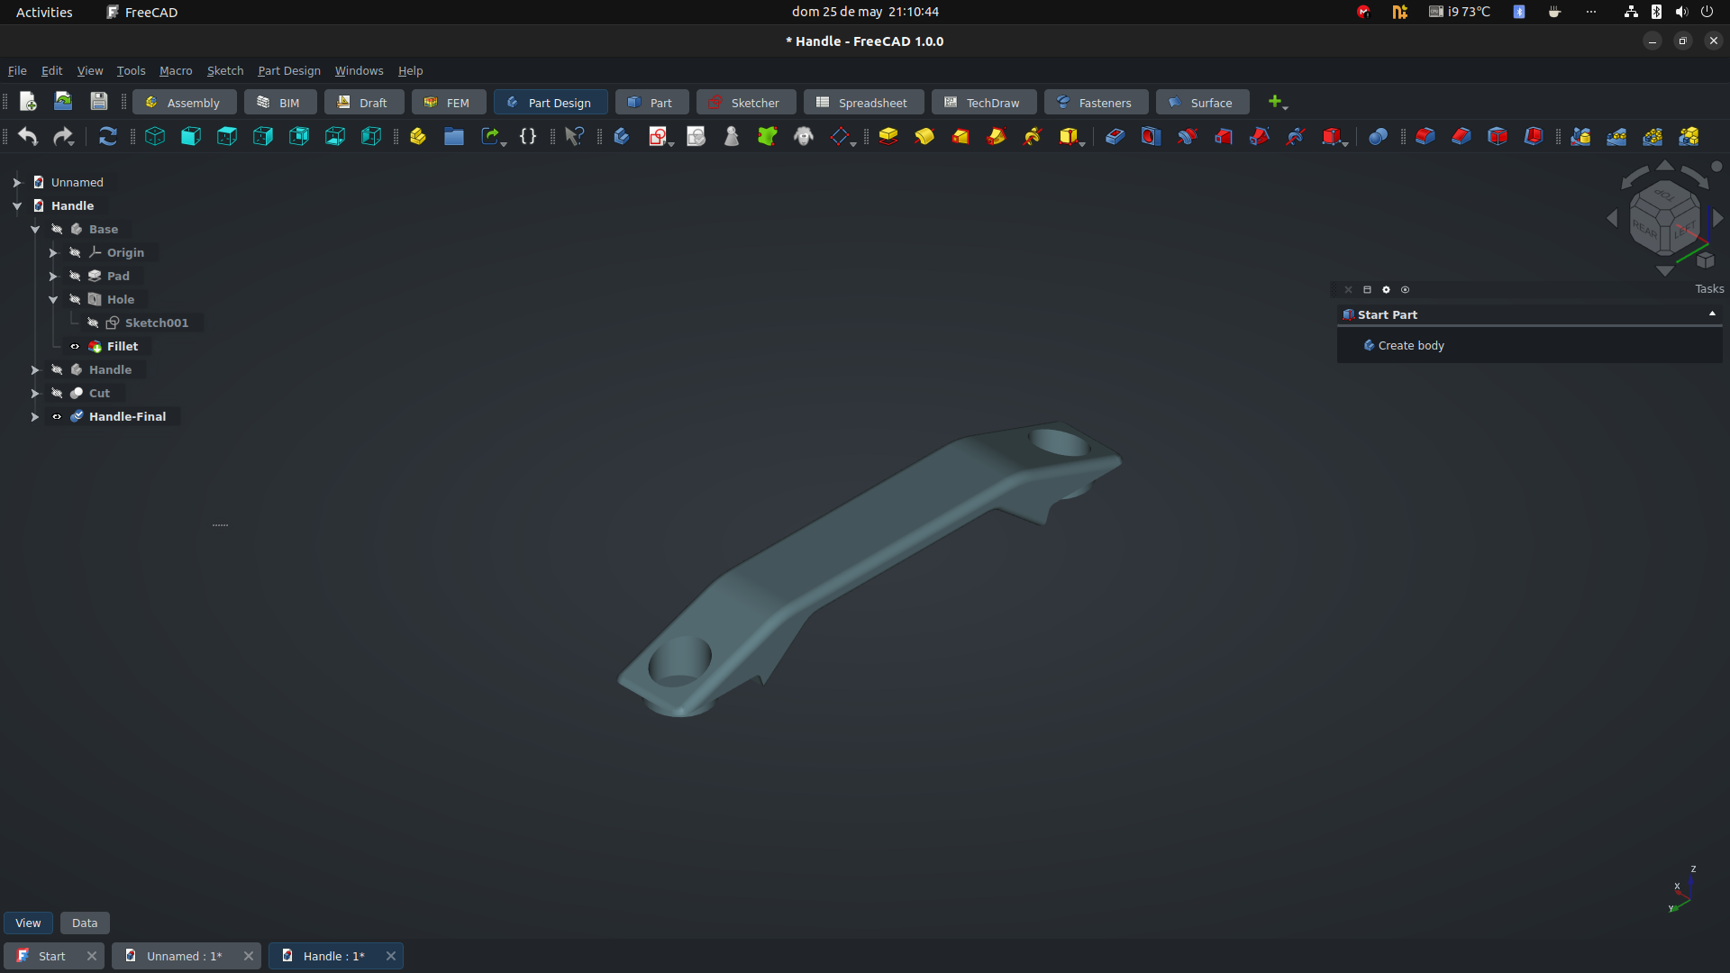Toggle visibility of Handle body

[57, 369]
